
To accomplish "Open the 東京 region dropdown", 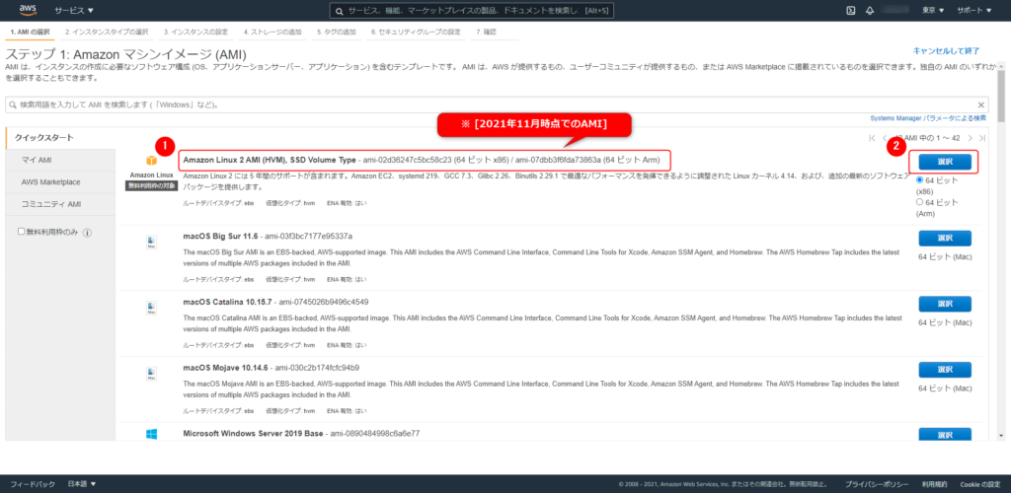I will [933, 10].
